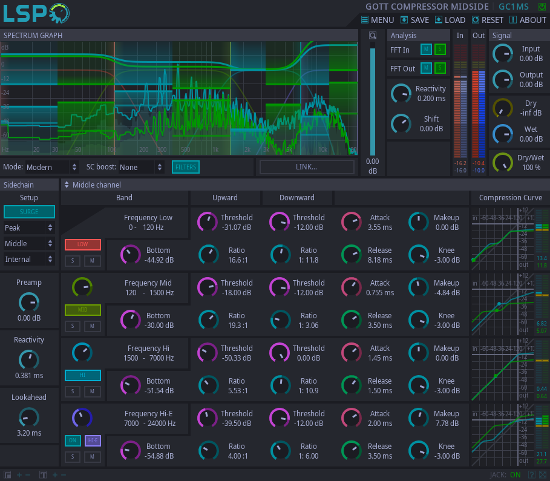Toggle the ON button of the Hi-E band

pos(73,440)
